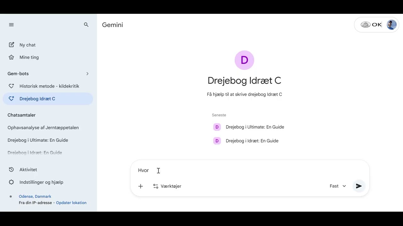
Task: Click the Historisk metode gem sparkle icon
Action: coord(11,86)
